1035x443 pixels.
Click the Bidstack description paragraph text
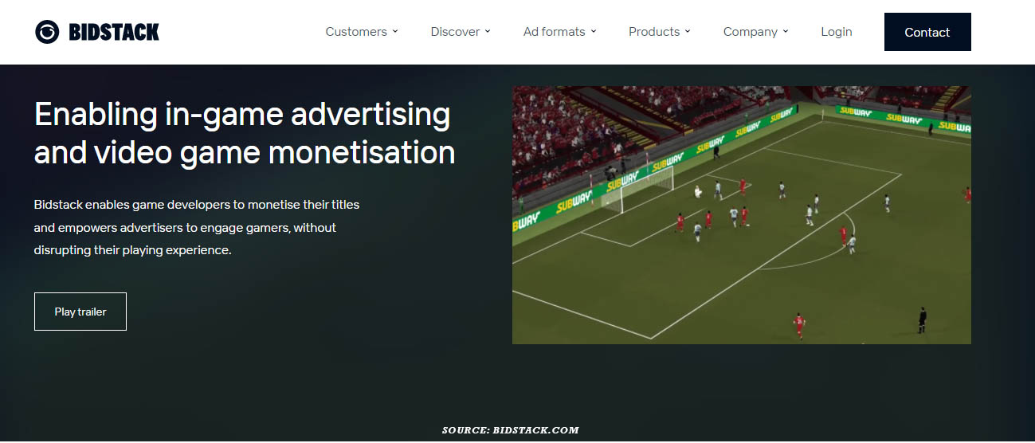click(x=197, y=227)
